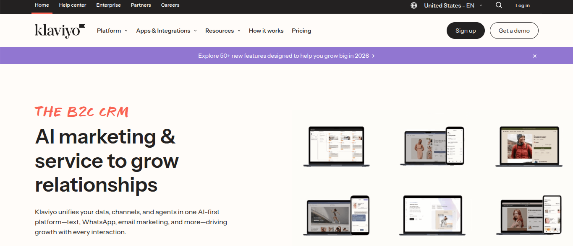The width and height of the screenshot is (573, 246).
Task: Select the Home menu item
Action: pos(42,5)
